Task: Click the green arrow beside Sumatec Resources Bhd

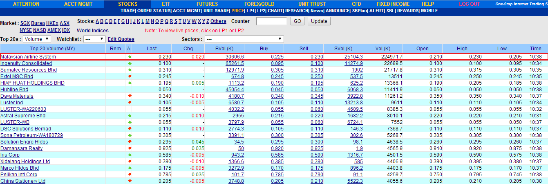Action: coord(130,70)
